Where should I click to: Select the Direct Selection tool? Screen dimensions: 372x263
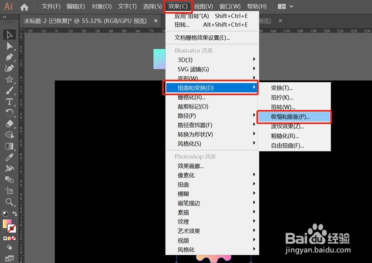pos(10,46)
